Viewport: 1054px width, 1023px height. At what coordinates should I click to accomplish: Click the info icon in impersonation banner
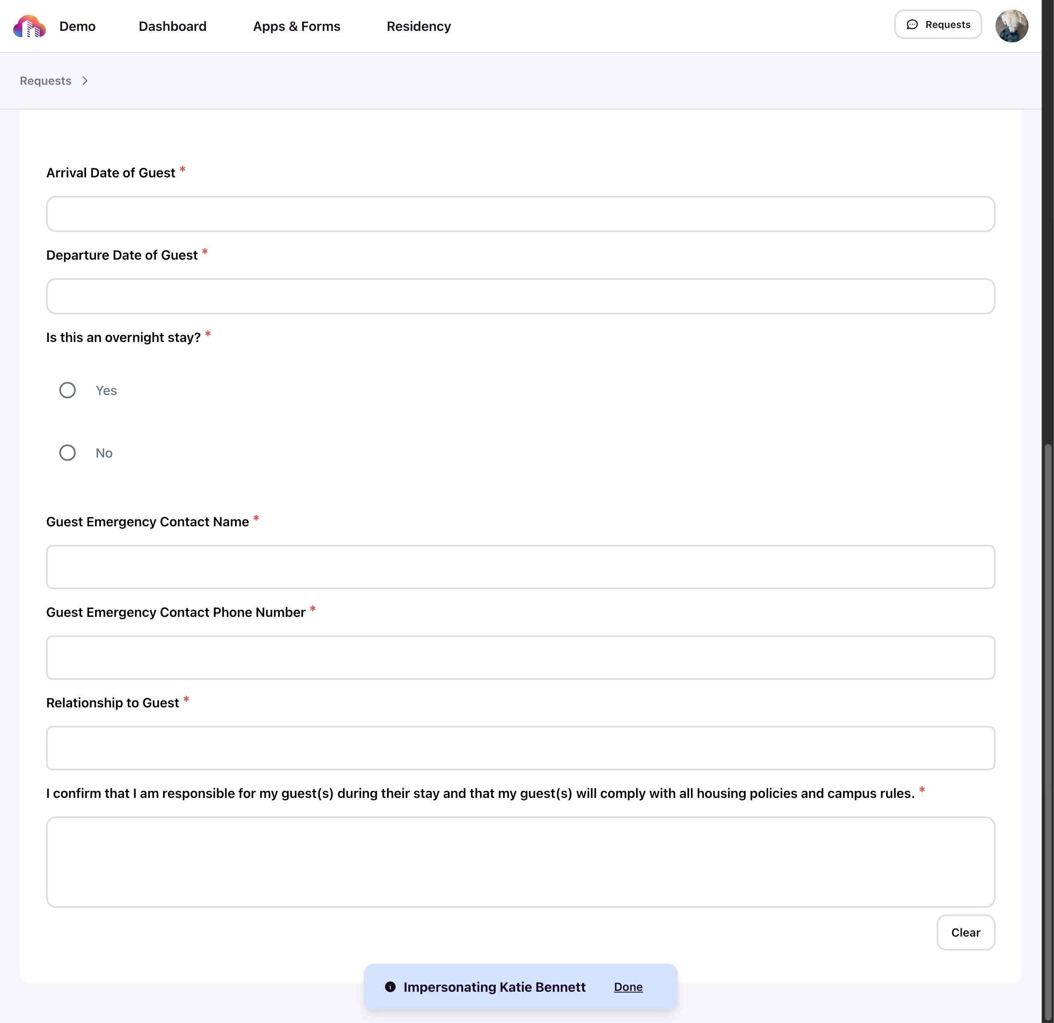390,986
